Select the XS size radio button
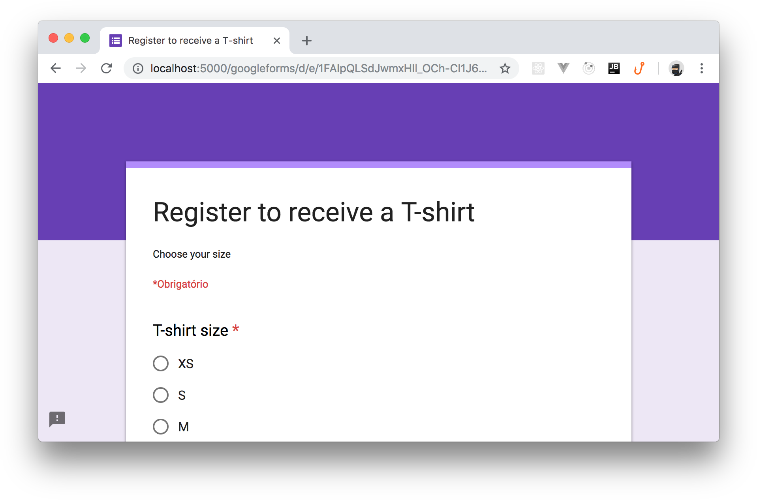Screen dimensions: 757x500 point(161,363)
